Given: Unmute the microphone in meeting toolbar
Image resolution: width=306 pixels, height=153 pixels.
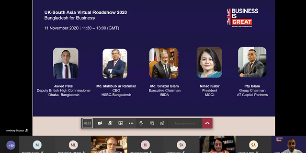Looking at the screenshot, I should (x=110, y=123).
